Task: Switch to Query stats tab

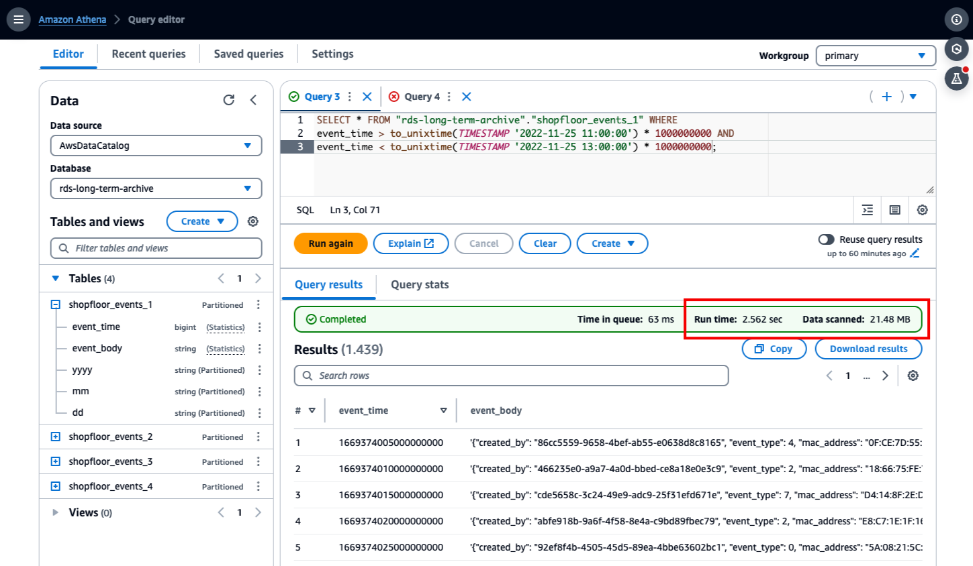Action: (x=420, y=284)
